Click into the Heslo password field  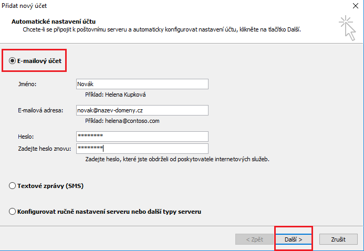click(142, 136)
